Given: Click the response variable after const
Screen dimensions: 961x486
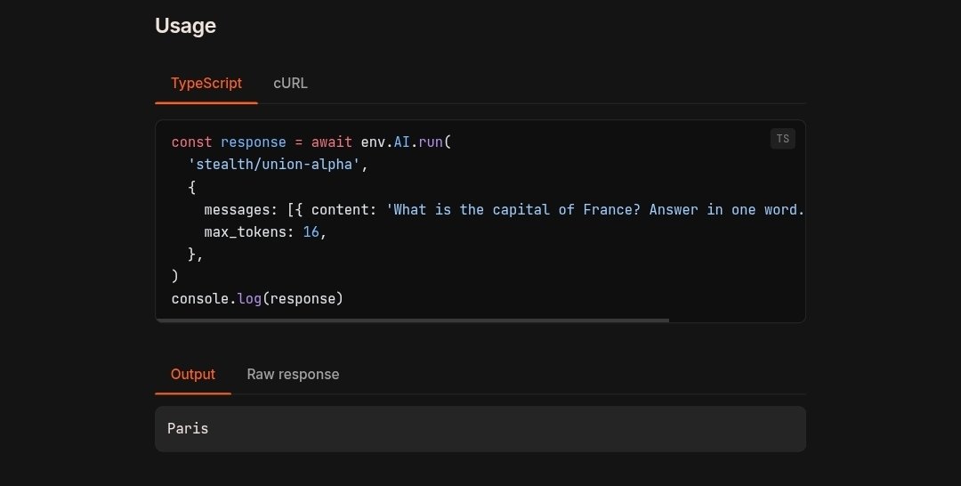Looking at the screenshot, I should point(253,142).
